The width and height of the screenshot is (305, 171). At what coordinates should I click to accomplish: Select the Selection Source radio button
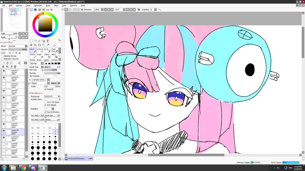pyautogui.click(x=2, y=59)
